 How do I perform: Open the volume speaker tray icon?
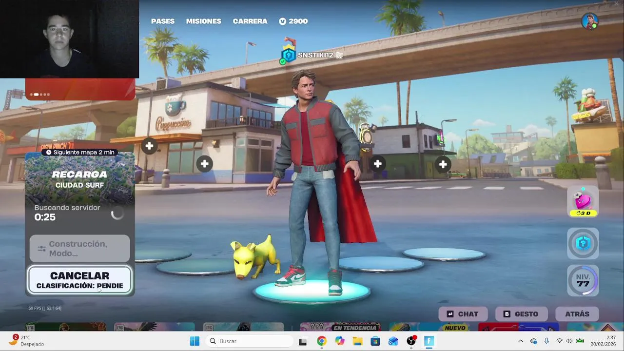click(568, 341)
